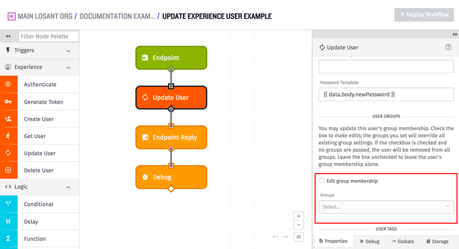The width and height of the screenshot is (459, 249).
Task: Click the Generate Token key icon
Action: point(8,102)
